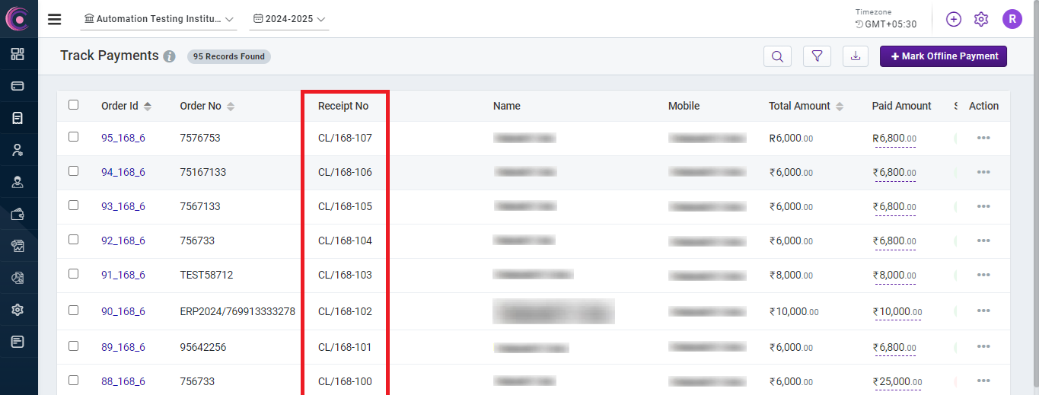Toggle the hamburger menu icon

tap(54, 19)
